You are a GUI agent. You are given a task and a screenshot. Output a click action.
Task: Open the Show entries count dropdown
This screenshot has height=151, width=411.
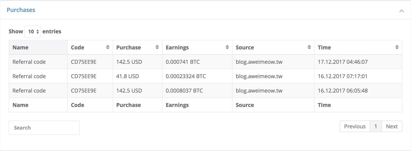pos(33,31)
